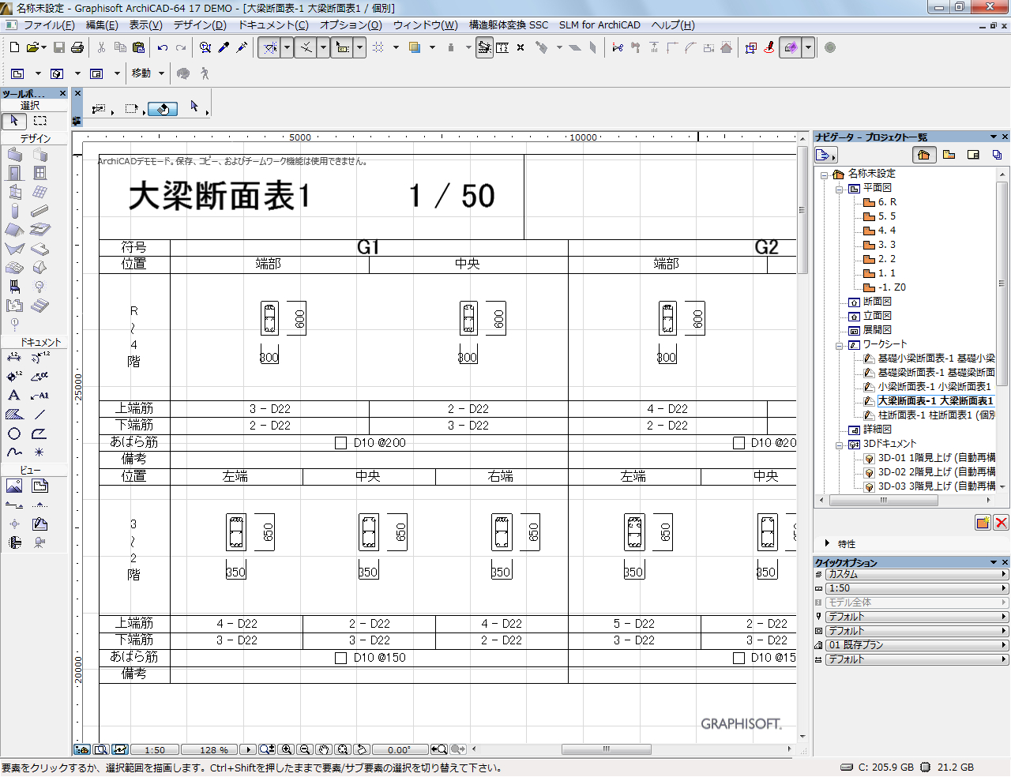Viewport: 1011px width, 777px height.
Task: Collapse the 3Dドキュメント tree node
Action: click(x=840, y=445)
